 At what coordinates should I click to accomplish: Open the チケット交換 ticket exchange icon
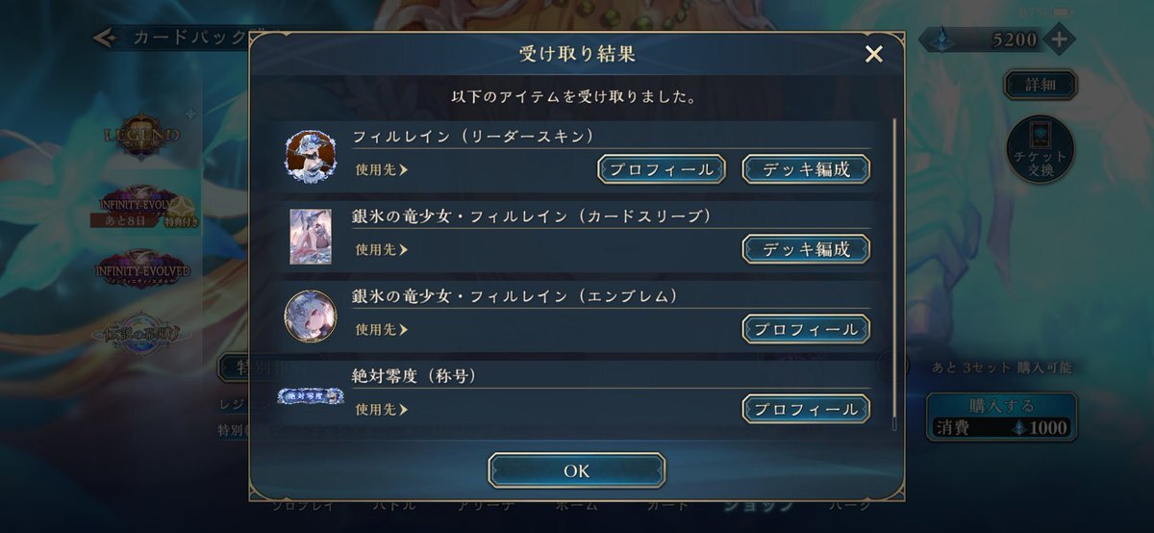pos(1040,150)
